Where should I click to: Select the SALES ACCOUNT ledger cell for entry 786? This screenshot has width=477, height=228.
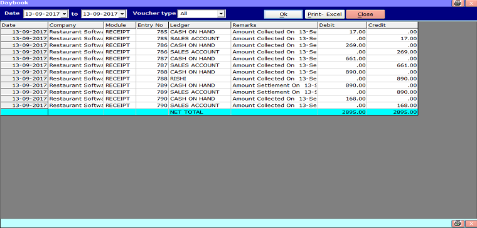(200, 52)
